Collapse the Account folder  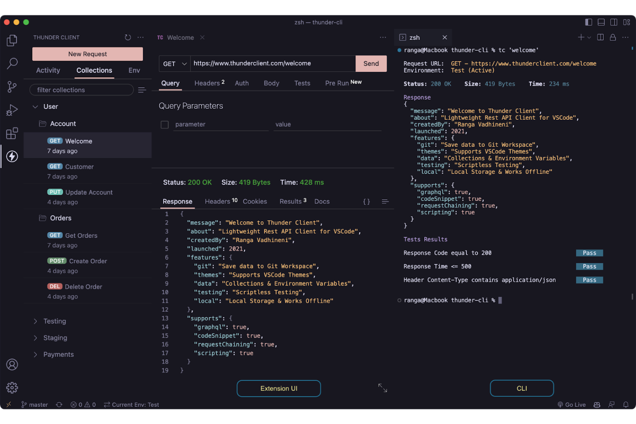pyautogui.click(x=57, y=124)
